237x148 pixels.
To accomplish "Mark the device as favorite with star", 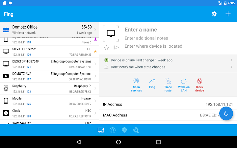I will point(106,48).
